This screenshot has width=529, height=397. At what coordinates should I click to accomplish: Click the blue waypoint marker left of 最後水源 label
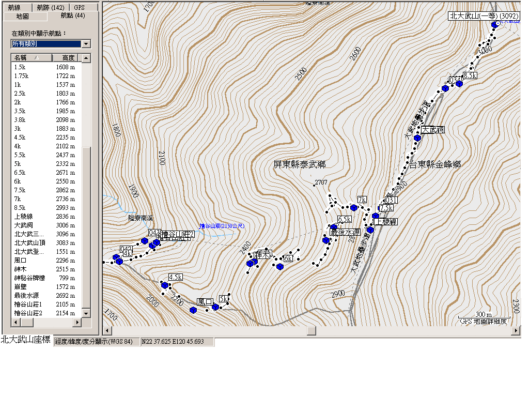326,240
